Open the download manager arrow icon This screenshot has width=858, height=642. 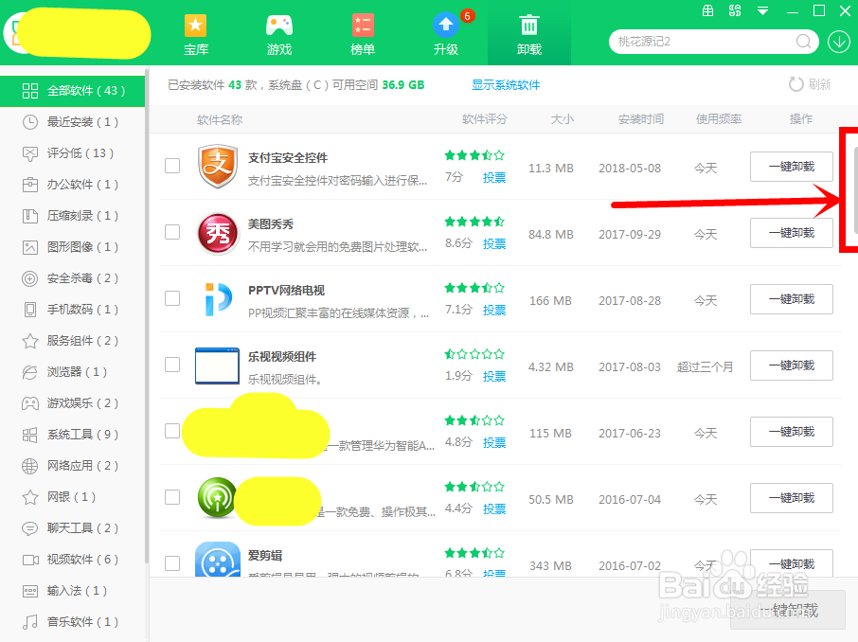click(x=839, y=42)
